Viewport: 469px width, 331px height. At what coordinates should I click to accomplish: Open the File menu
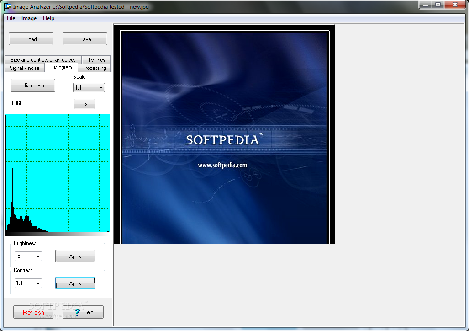[11, 18]
